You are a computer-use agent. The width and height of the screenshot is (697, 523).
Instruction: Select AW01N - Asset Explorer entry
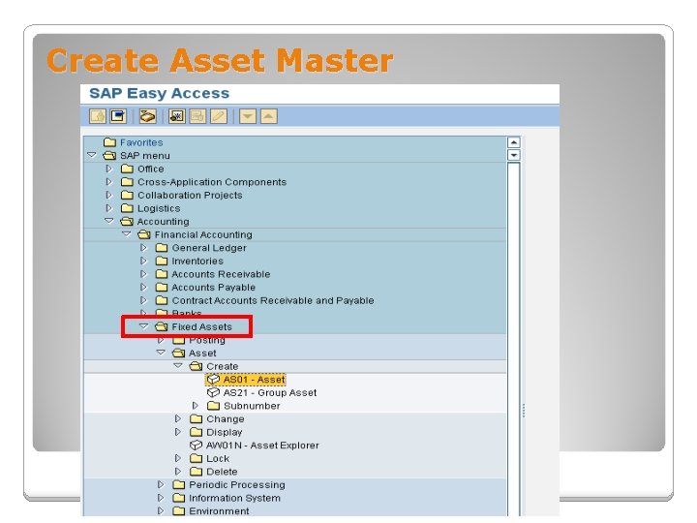coord(262,446)
